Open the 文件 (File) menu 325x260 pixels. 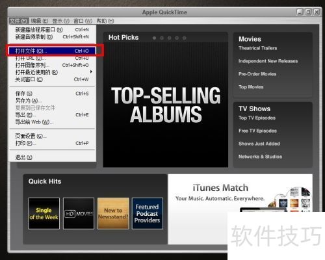pyautogui.click(x=19, y=21)
